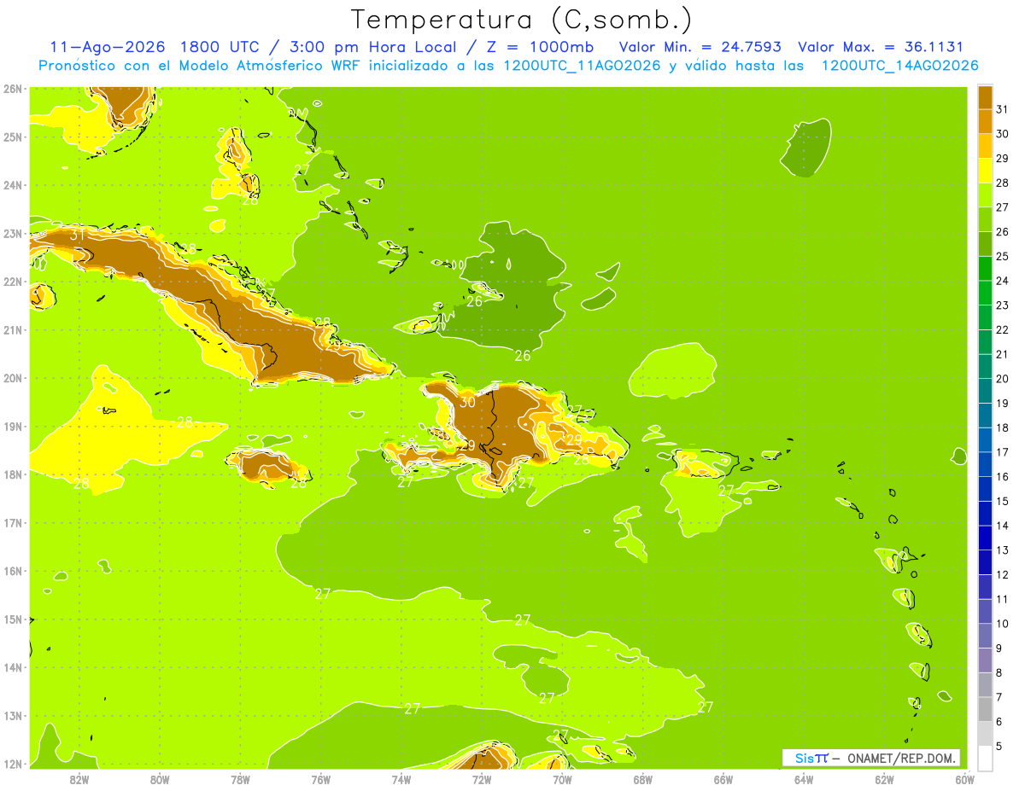Click the '80W' longitude axis label
Image resolution: width=1025 pixels, height=791 pixels.
pos(159,779)
